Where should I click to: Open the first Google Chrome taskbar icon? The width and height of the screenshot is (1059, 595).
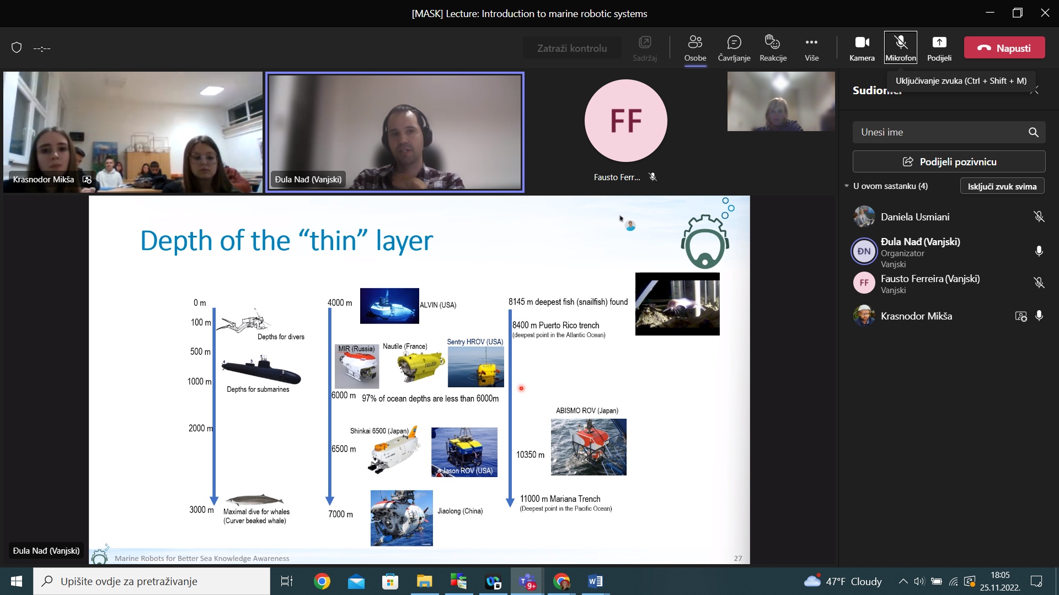click(322, 581)
